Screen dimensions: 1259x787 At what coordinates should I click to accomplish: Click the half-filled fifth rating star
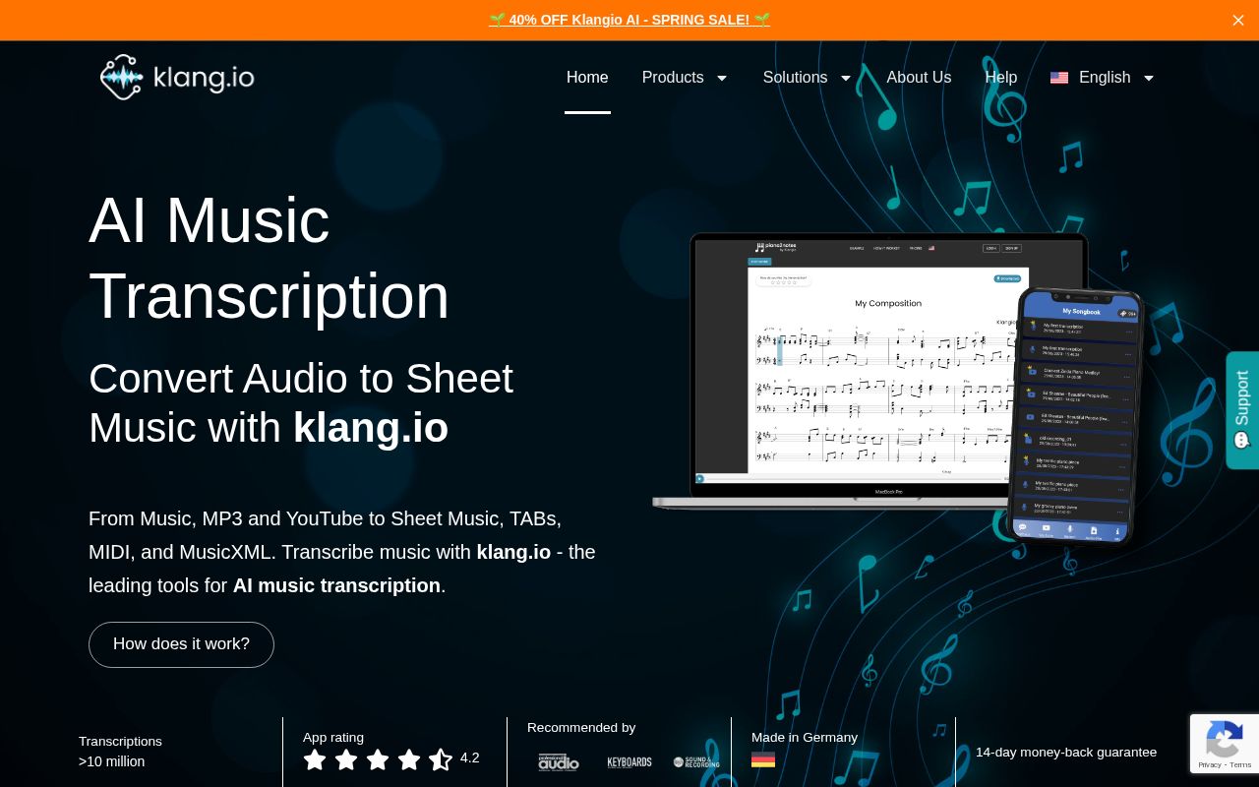[441, 759]
